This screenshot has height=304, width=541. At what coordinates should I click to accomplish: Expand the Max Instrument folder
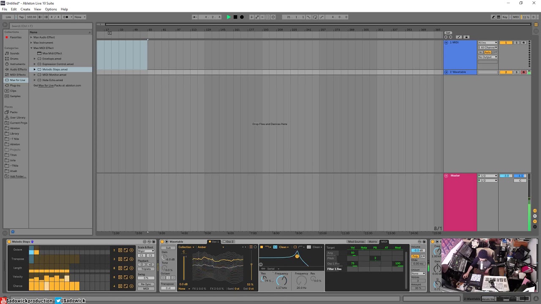coord(31,43)
